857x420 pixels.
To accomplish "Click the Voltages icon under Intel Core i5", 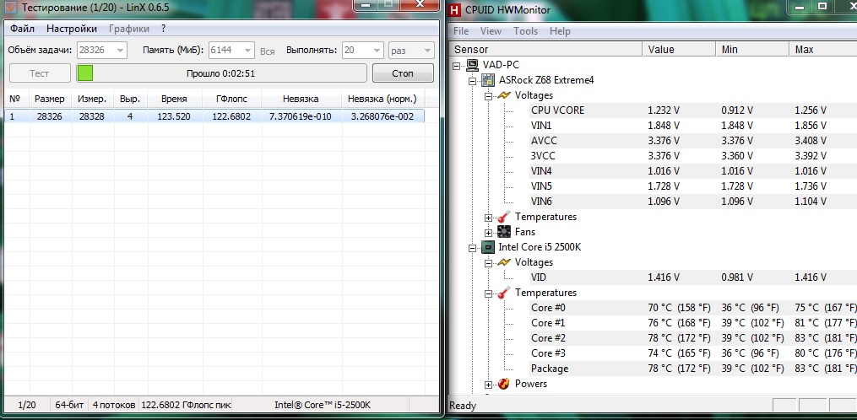I will (x=503, y=262).
